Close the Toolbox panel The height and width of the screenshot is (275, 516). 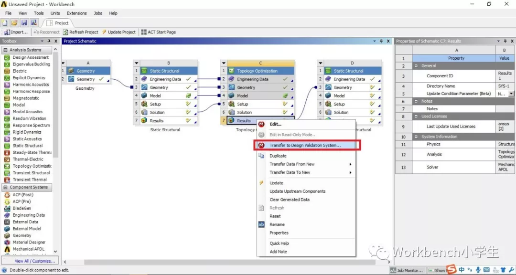pyautogui.click(x=55, y=41)
